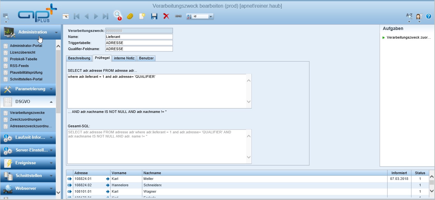Open help via the question mark icon
The height and width of the screenshot is (200, 435).
click(428, 17)
